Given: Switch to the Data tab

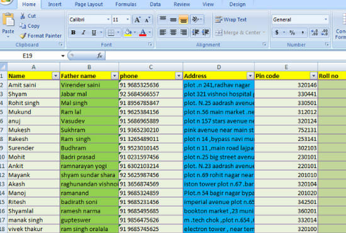Looking at the screenshot, I should tap(155, 4).
